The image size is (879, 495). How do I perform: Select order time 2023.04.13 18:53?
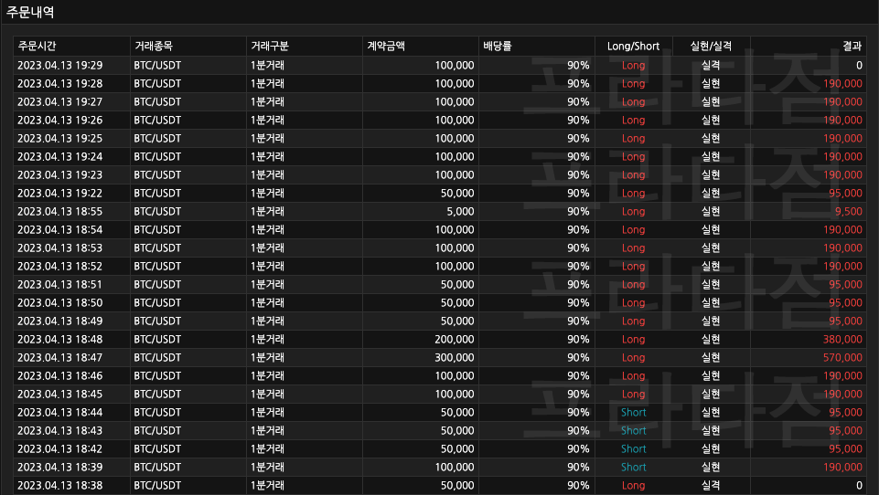coord(60,248)
